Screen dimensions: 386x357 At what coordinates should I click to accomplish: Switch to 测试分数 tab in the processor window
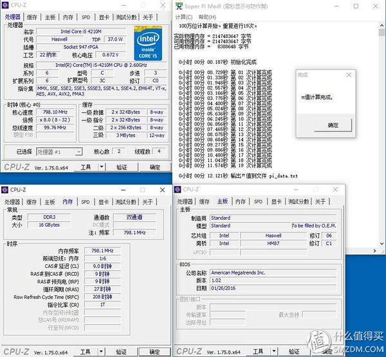126,17
